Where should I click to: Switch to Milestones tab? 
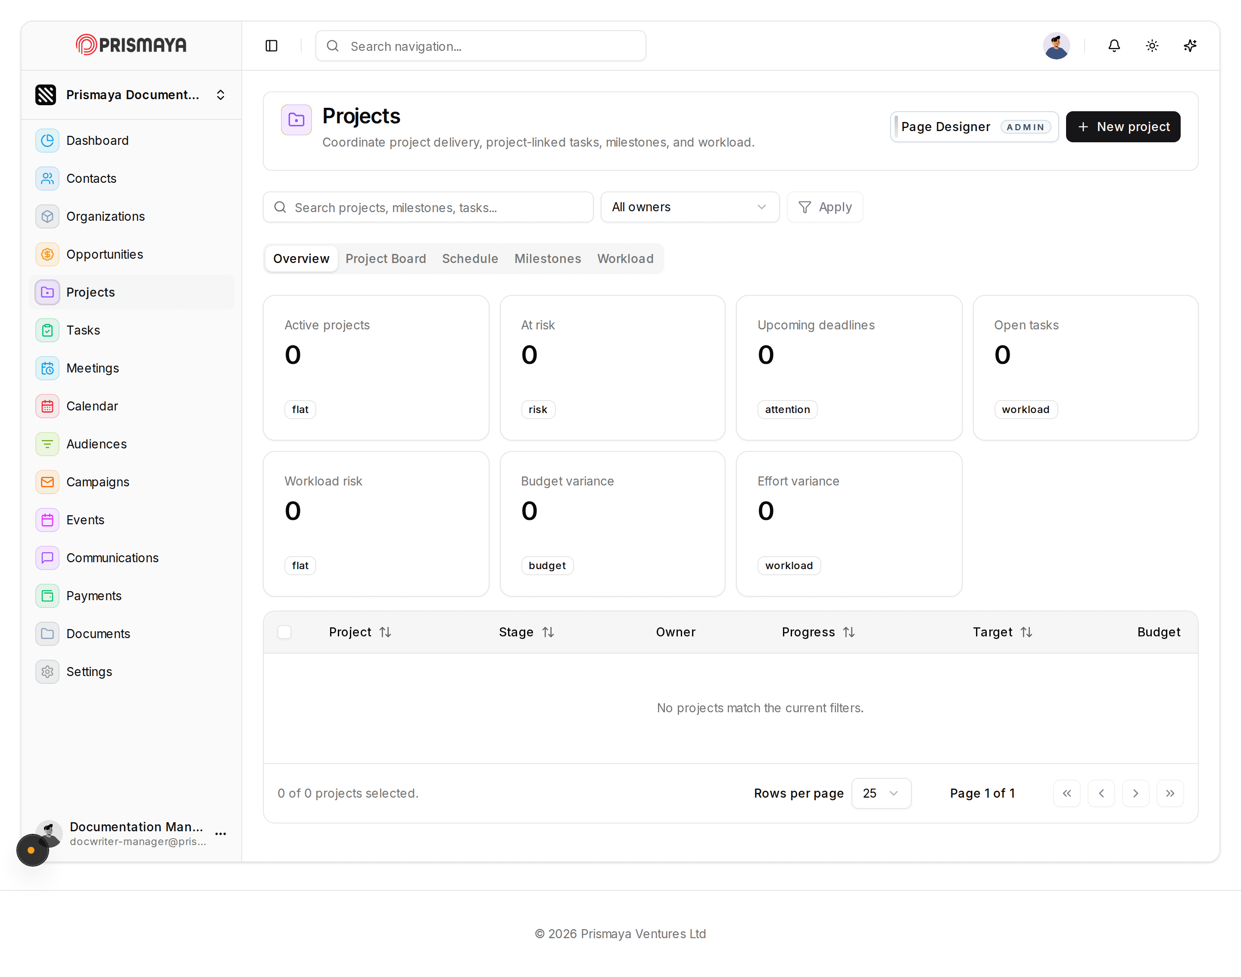click(548, 259)
